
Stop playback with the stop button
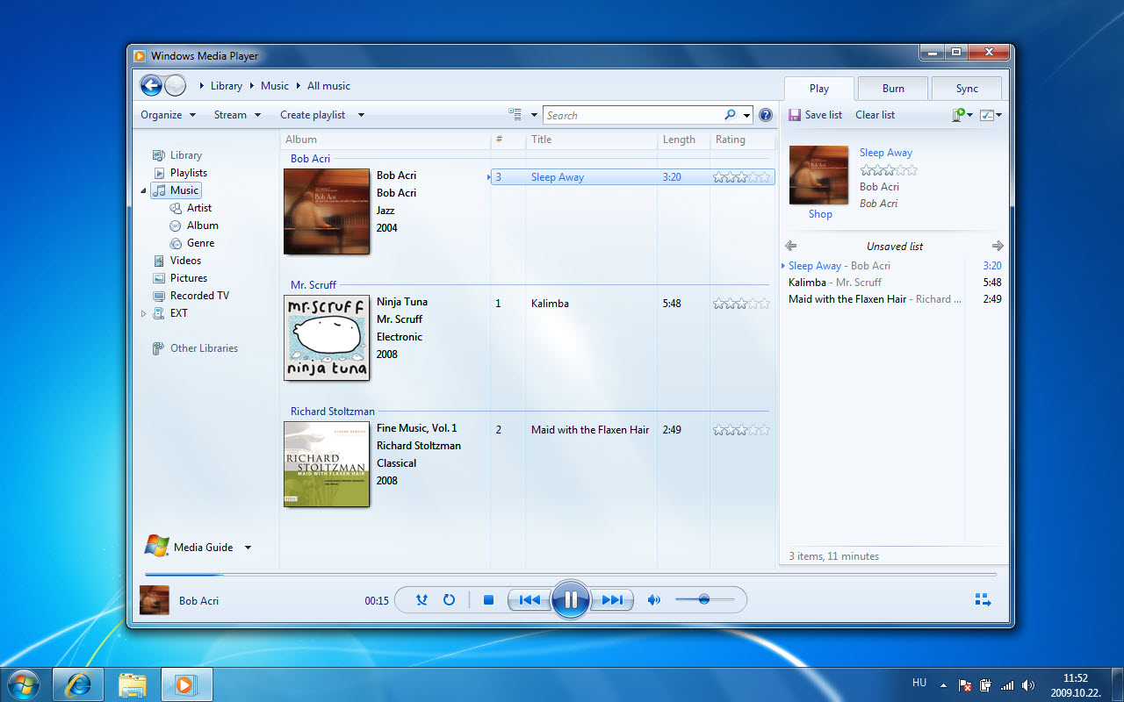[488, 600]
